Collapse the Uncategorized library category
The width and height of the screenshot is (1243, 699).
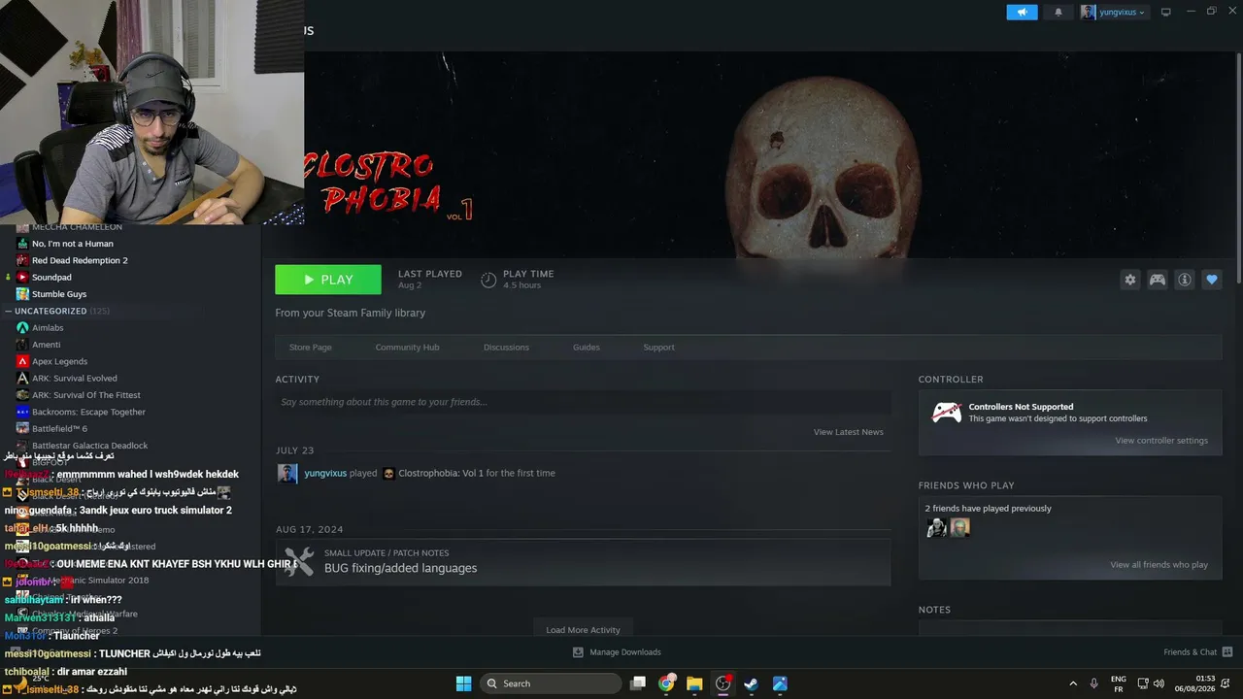[9, 312]
